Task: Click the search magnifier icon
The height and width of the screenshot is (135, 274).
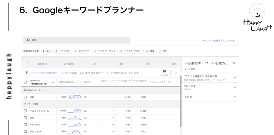Action: point(29,40)
